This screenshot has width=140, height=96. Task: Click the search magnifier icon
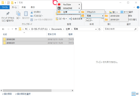pos(135,29)
